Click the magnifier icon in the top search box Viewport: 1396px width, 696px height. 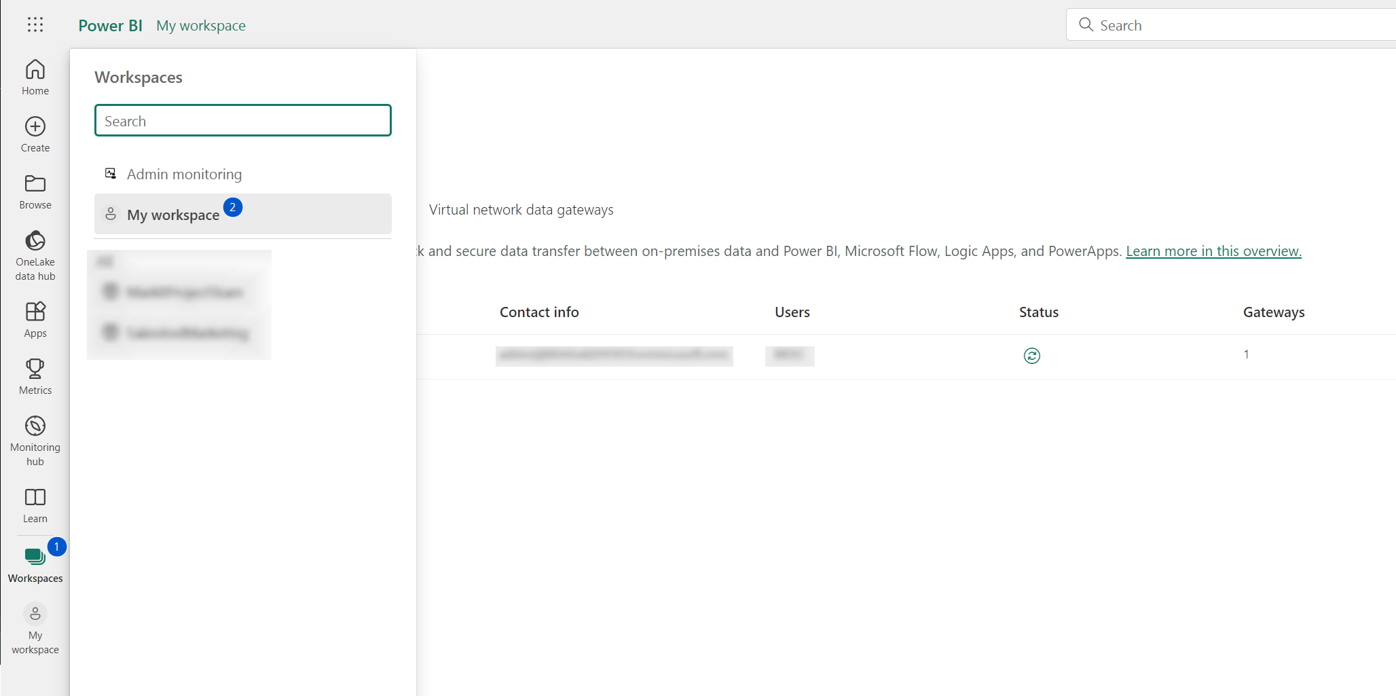pos(1086,25)
